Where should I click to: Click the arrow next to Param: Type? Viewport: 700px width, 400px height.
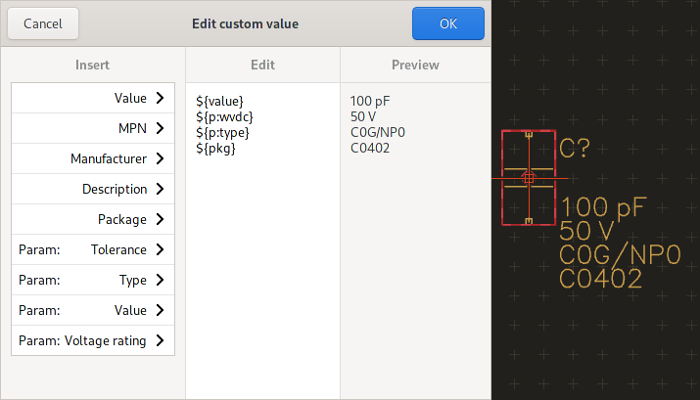(161, 280)
